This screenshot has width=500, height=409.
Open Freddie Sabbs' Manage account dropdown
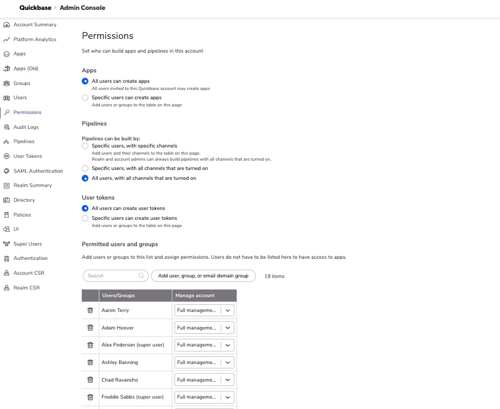pos(205,397)
